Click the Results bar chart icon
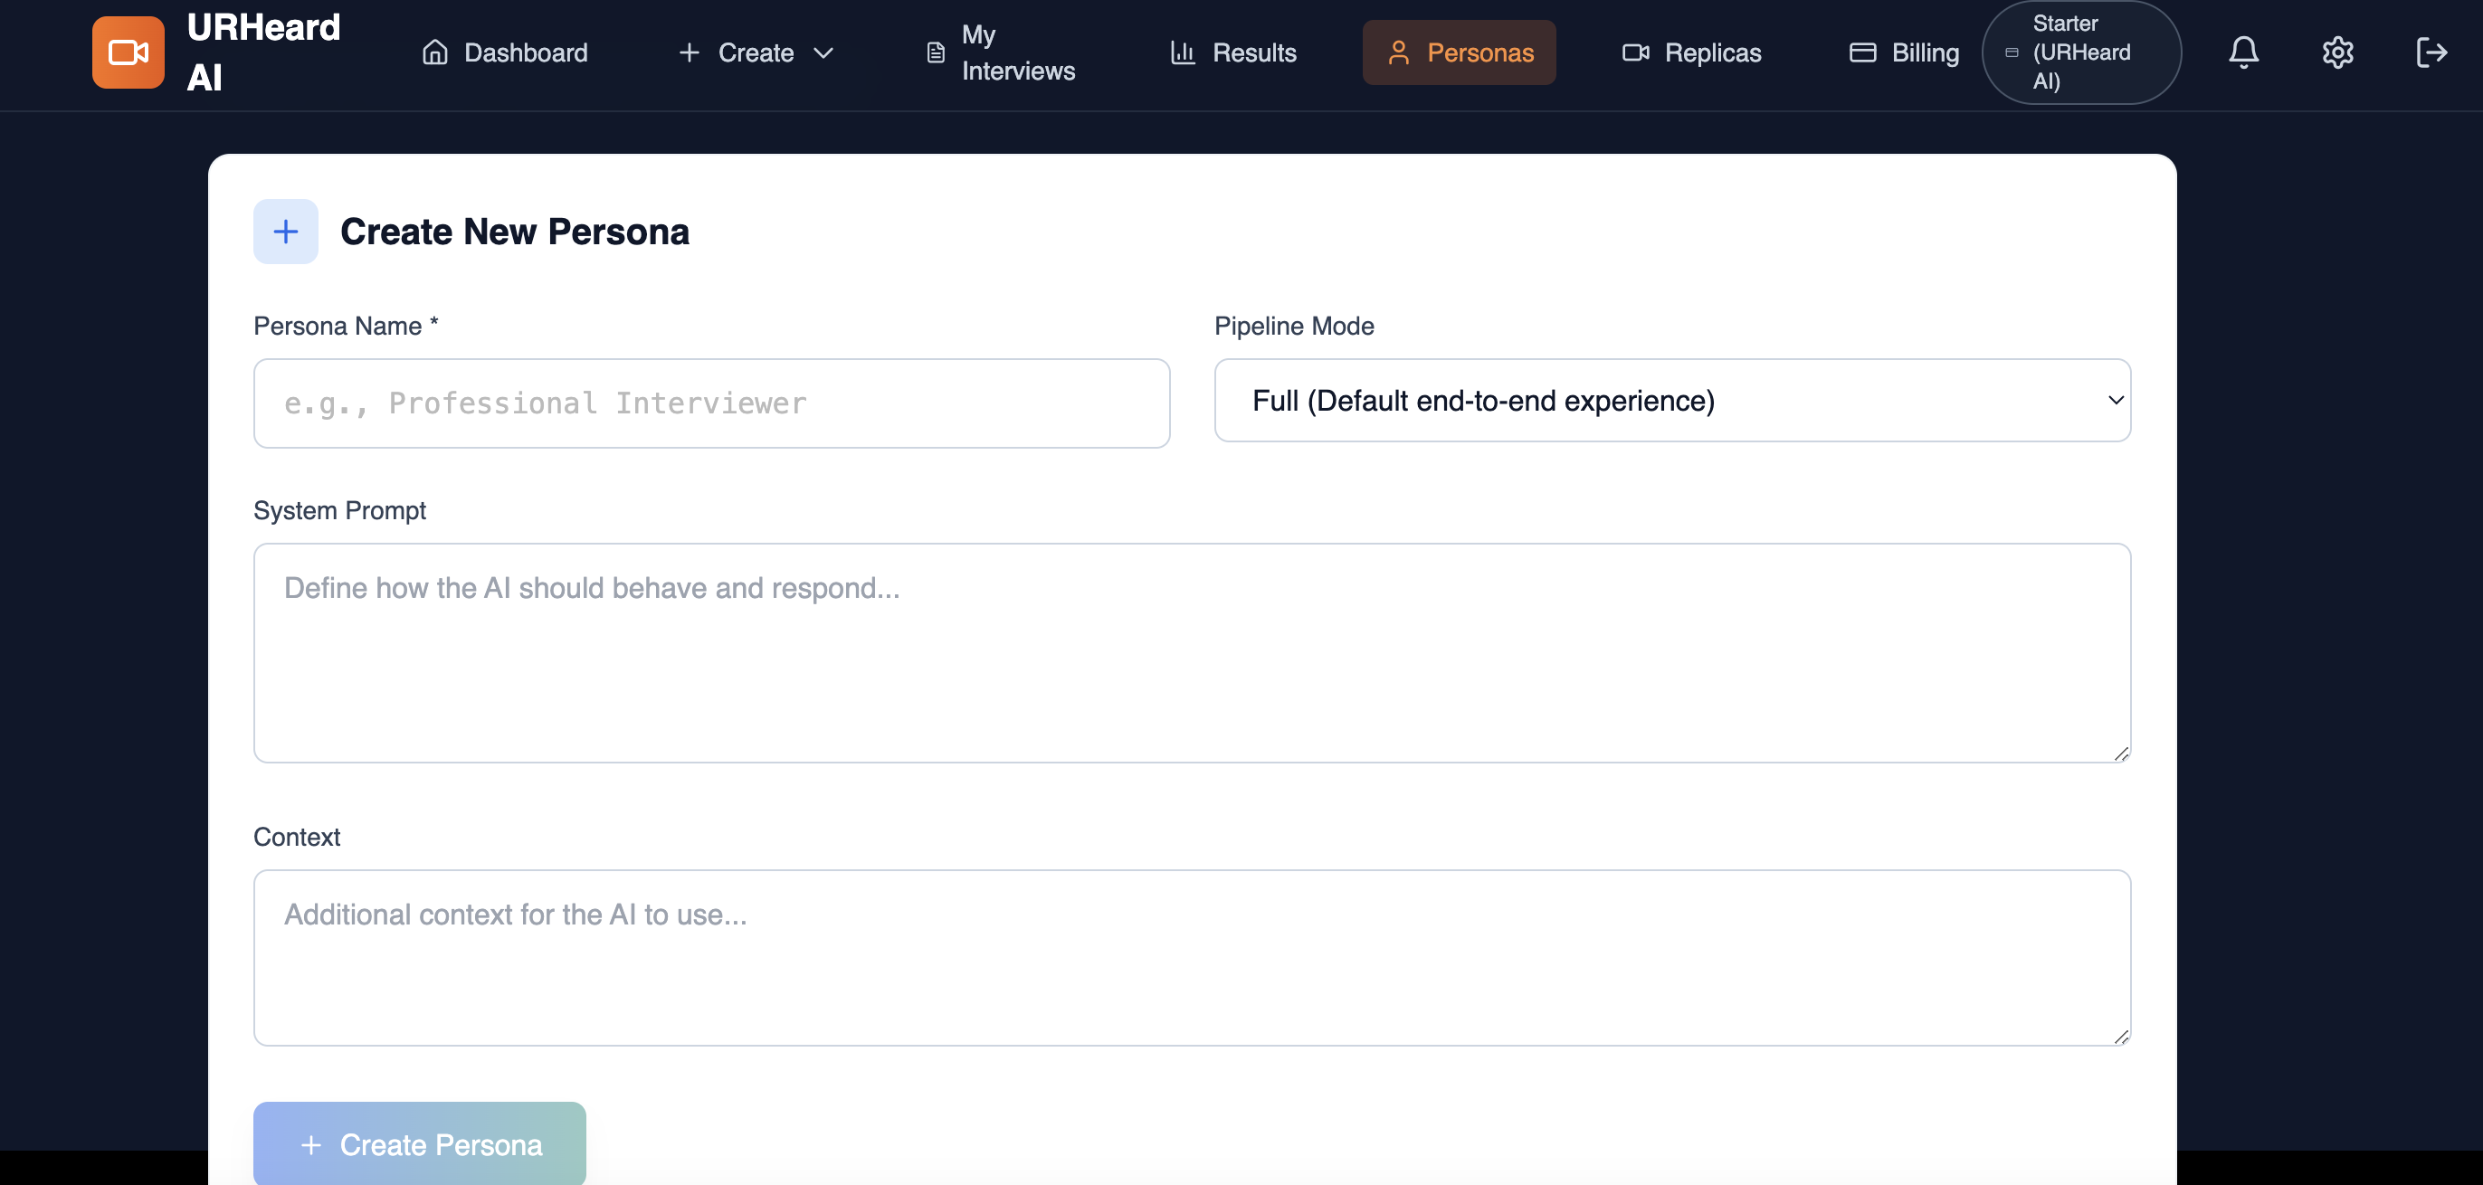 pos(1183,52)
